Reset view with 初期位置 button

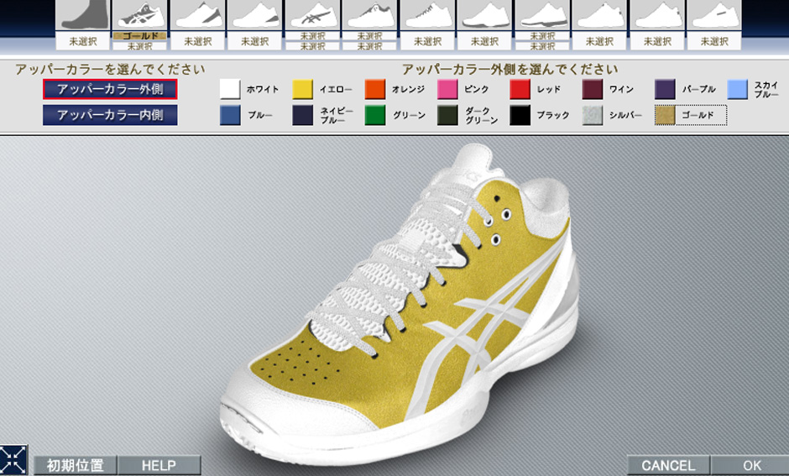click(76, 465)
